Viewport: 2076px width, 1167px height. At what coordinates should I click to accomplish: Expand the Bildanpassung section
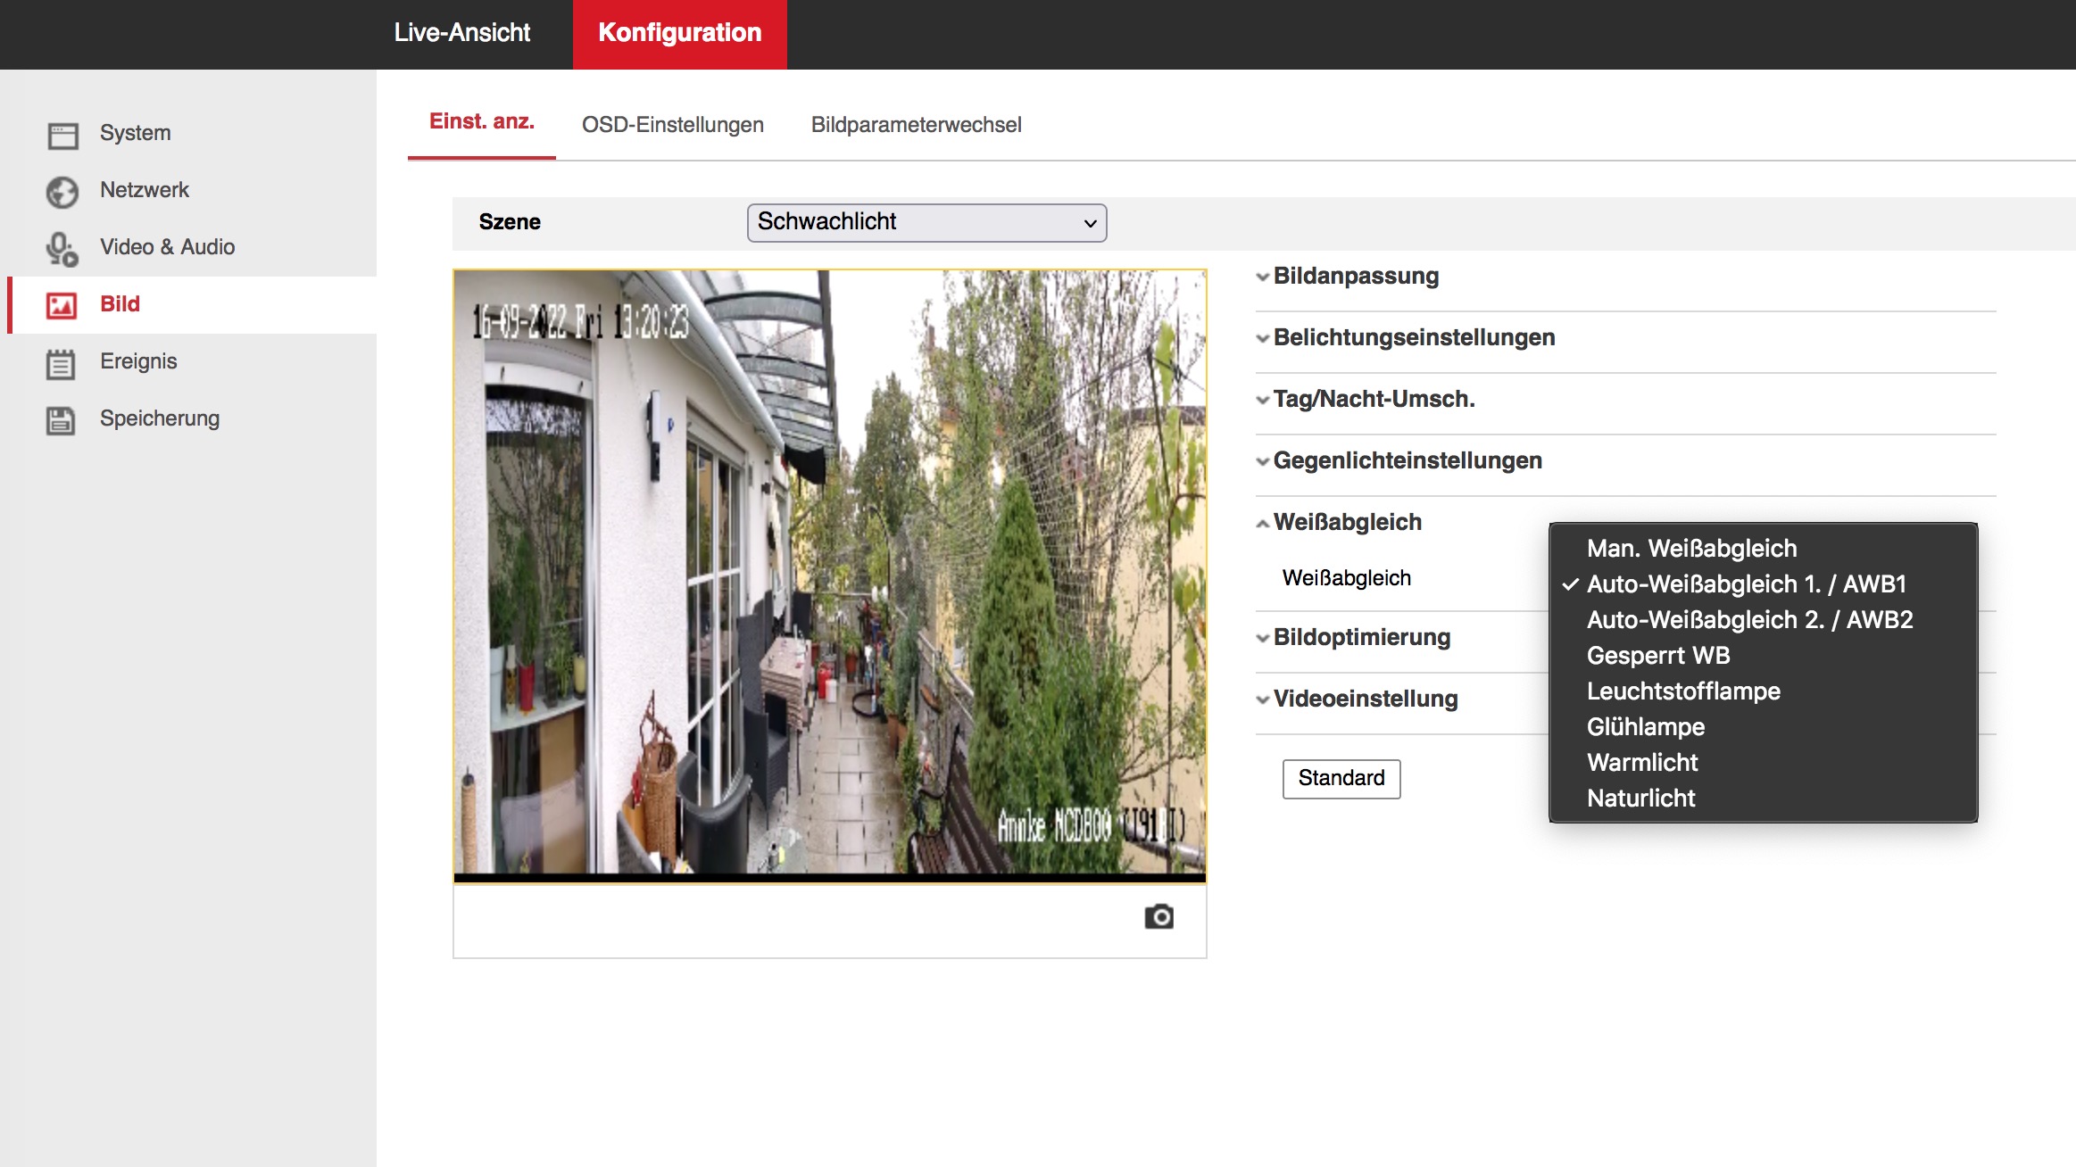(1356, 276)
